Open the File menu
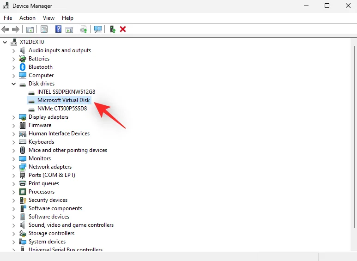 [8, 18]
